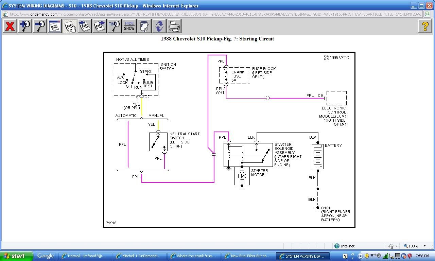Open the Find search tool
This screenshot has height=261, width=435.
point(114,26)
